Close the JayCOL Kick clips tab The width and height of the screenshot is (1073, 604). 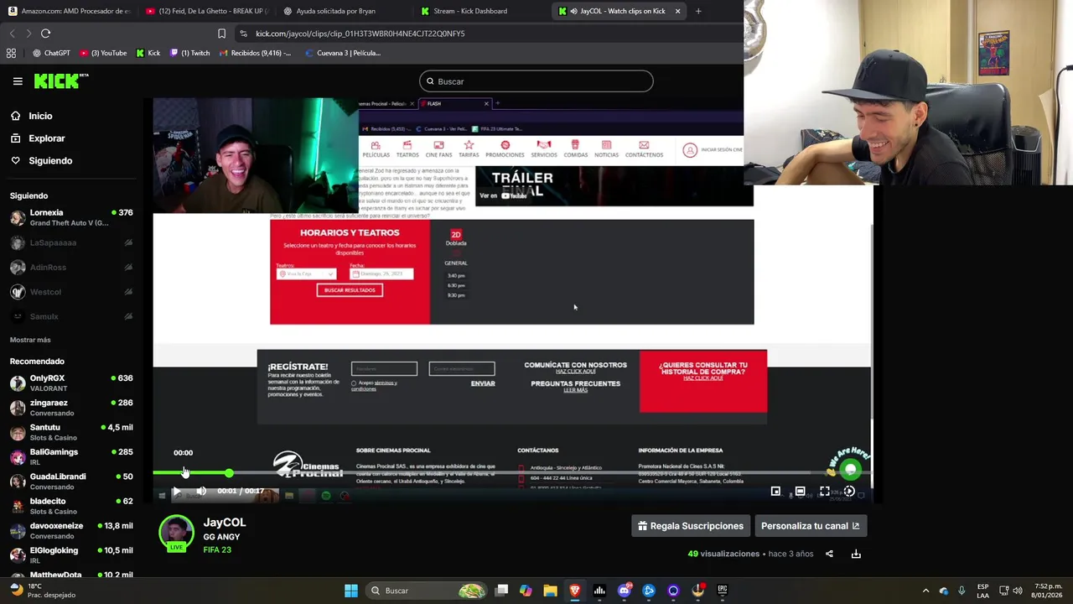click(677, 11)
